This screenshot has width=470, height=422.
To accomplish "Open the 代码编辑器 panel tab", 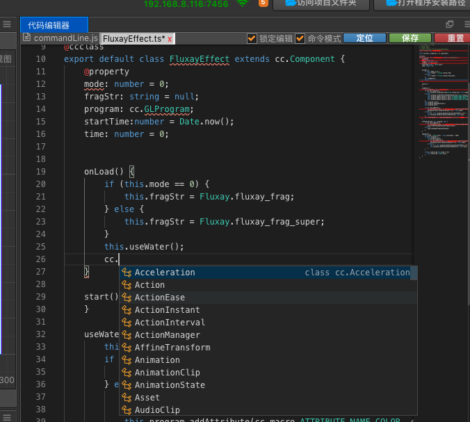I will coord(54,25).
